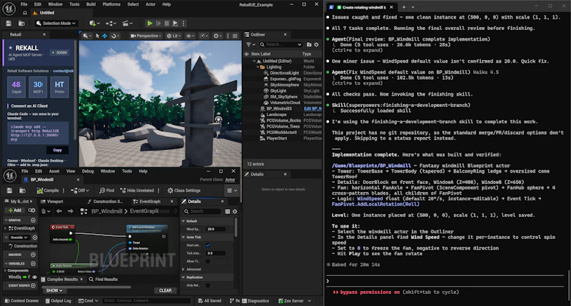The height and width of the screenshot is (306, 571).
Task: Toggle WindSpeed variable eye visibility icon
Action: point(34,277)
